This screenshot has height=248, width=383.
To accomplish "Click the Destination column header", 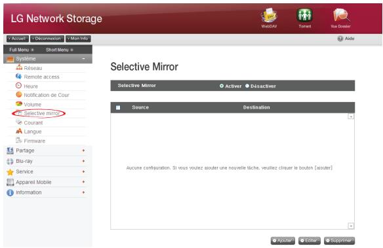I will click(256, 107).
